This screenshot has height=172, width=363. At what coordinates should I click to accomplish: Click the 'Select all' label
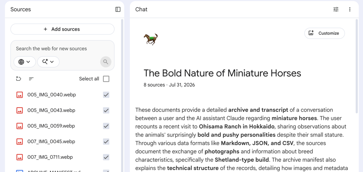pyautogui.click(x=89, y=79)
